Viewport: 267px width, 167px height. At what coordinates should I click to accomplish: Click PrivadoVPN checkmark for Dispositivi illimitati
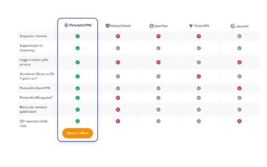(x=78, y=36)
